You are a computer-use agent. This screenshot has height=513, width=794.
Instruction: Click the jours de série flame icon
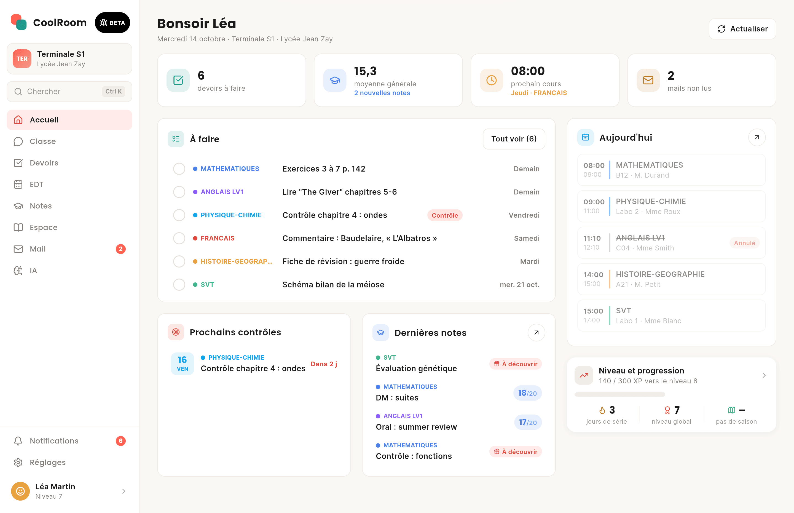pyautogui.click(x=602, y=410)
